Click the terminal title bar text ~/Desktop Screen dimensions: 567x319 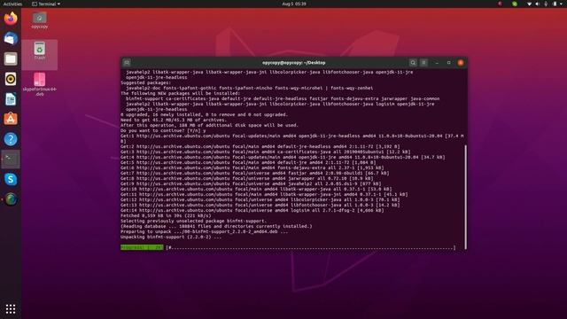tap(315, 63)
